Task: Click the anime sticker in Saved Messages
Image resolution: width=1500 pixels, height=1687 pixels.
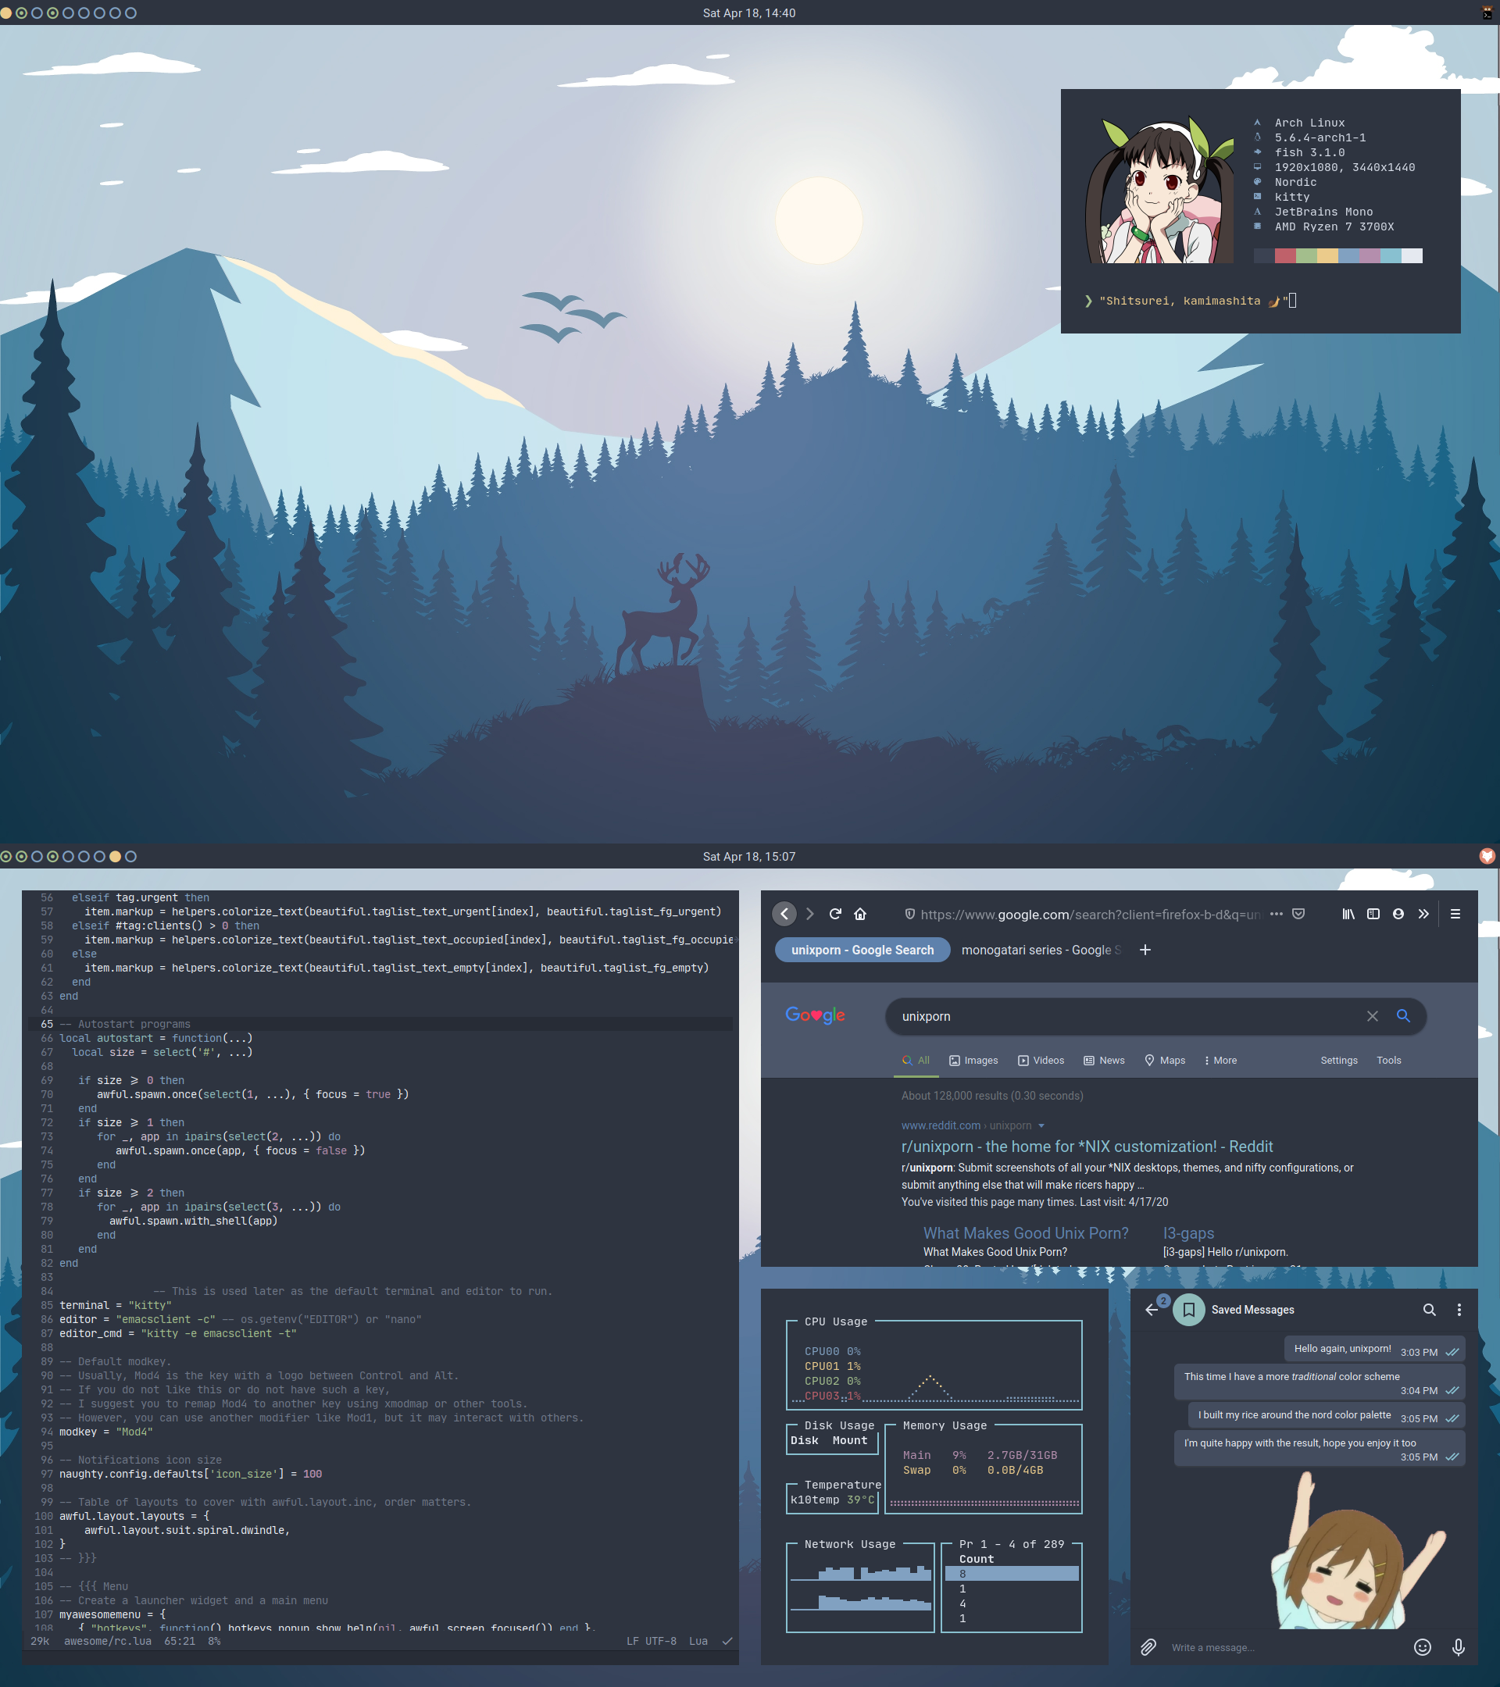Action: tap(1358, 1551)
